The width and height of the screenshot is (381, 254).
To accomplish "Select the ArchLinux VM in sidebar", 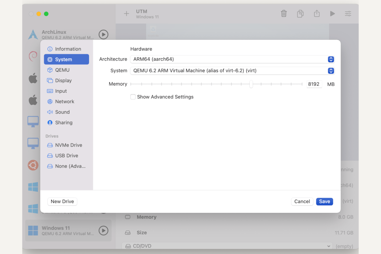I will tap(68, 34).
